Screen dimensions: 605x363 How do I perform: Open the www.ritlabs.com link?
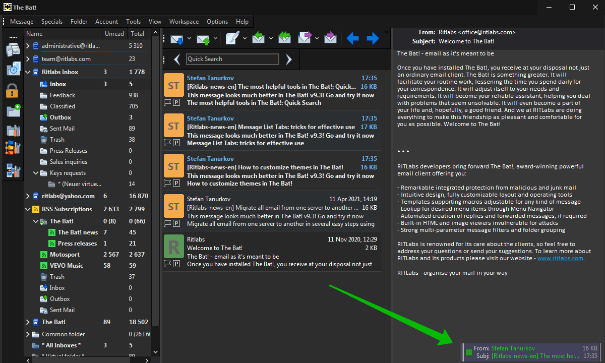(560, 258)
